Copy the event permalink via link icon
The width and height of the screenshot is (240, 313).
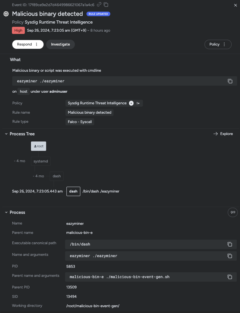(99, 5)
